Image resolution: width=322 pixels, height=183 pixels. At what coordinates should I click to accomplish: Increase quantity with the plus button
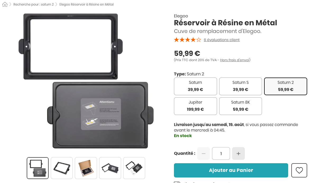[238, 153]
